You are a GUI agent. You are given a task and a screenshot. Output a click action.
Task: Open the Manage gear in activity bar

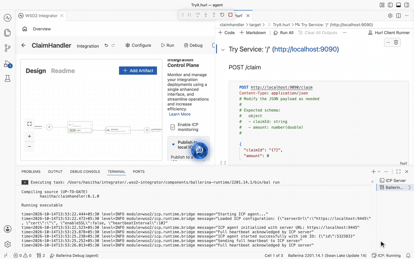click(8, 244)
